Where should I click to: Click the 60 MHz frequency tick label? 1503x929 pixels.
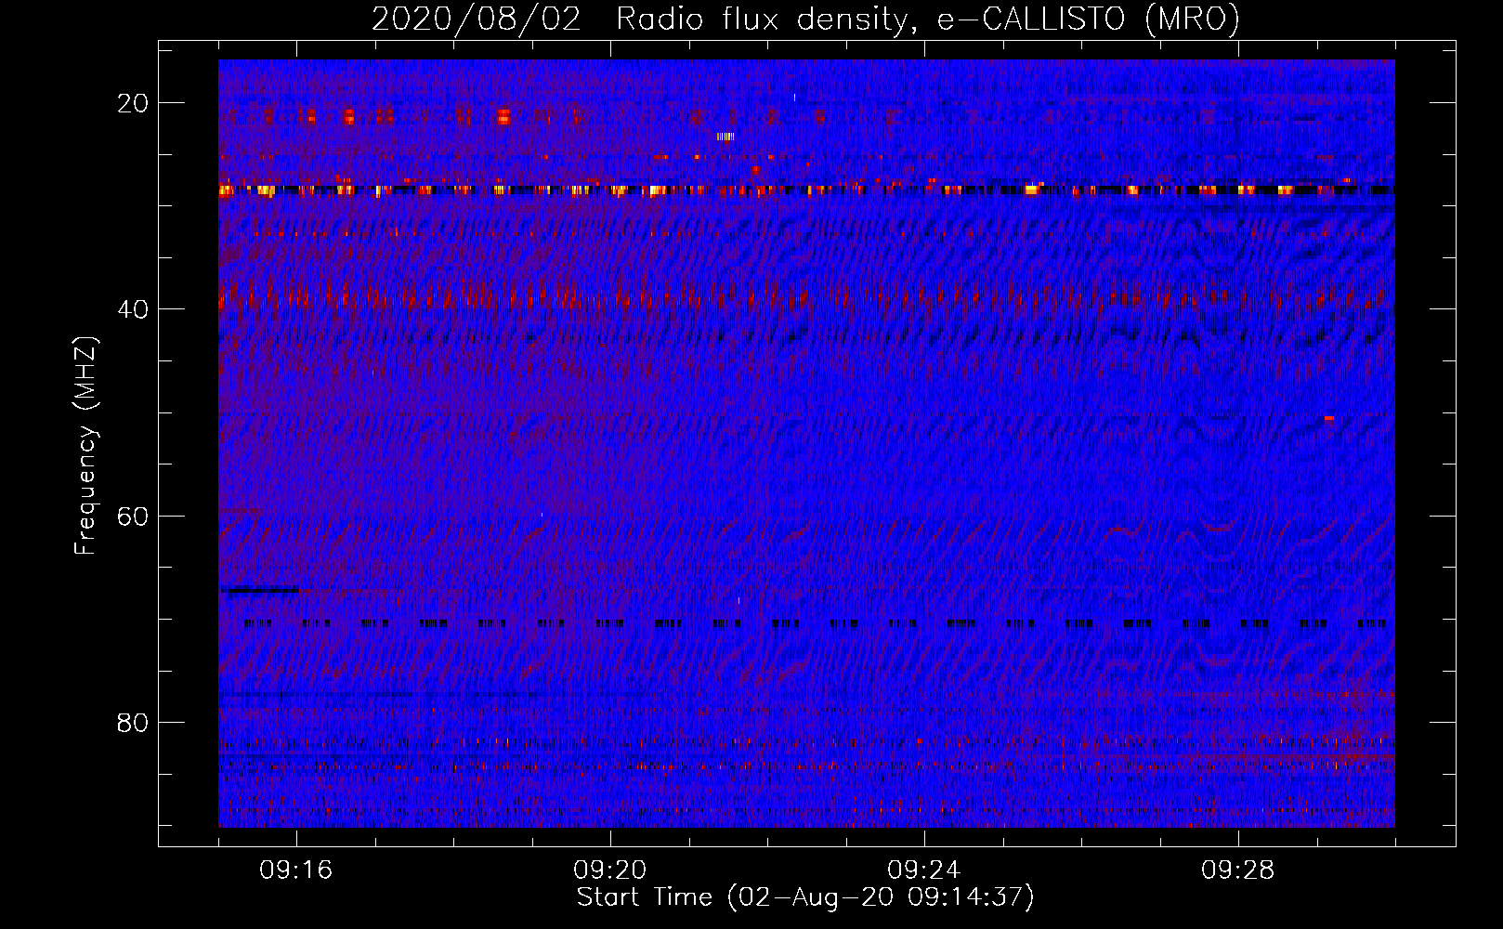pyautogui.click(x=134, y=516)
